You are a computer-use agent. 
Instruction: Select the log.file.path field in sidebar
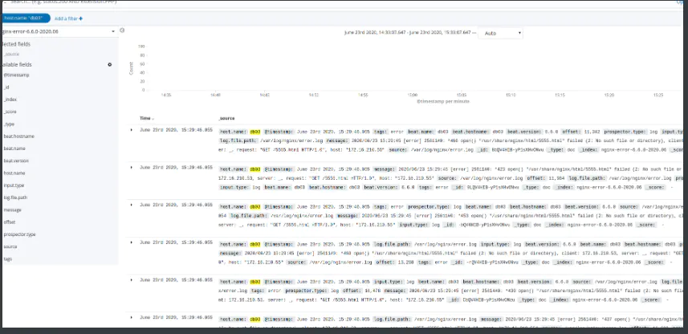(16, 198)
